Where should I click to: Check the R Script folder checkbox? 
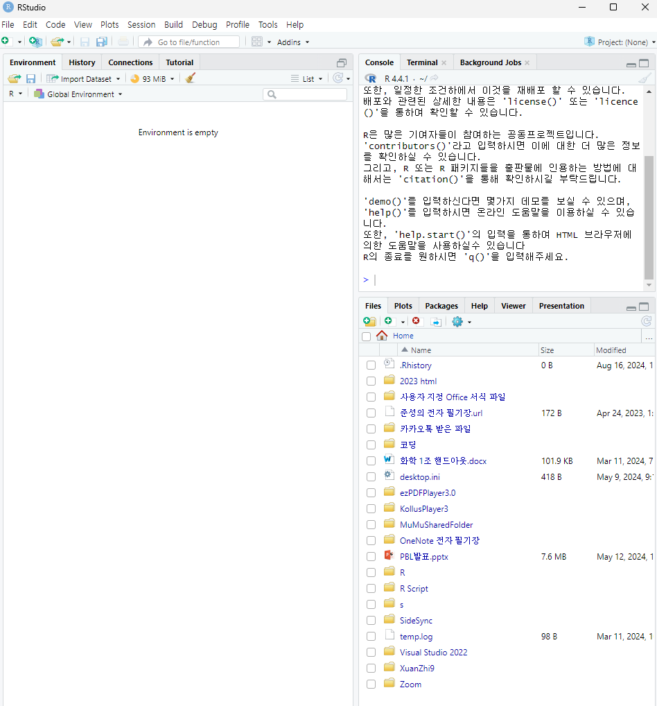tap(371, 589)
